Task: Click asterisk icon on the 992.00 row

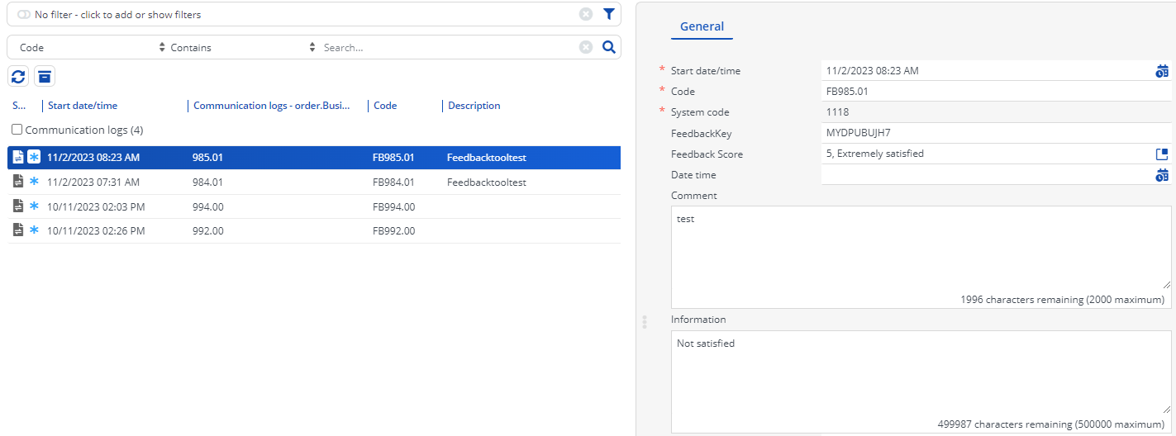Action: pyautogui.click(x=34, y=230)
